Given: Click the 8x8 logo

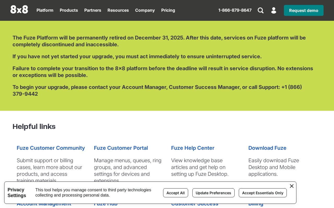Looking at the screenshot, I should point(19,10).
